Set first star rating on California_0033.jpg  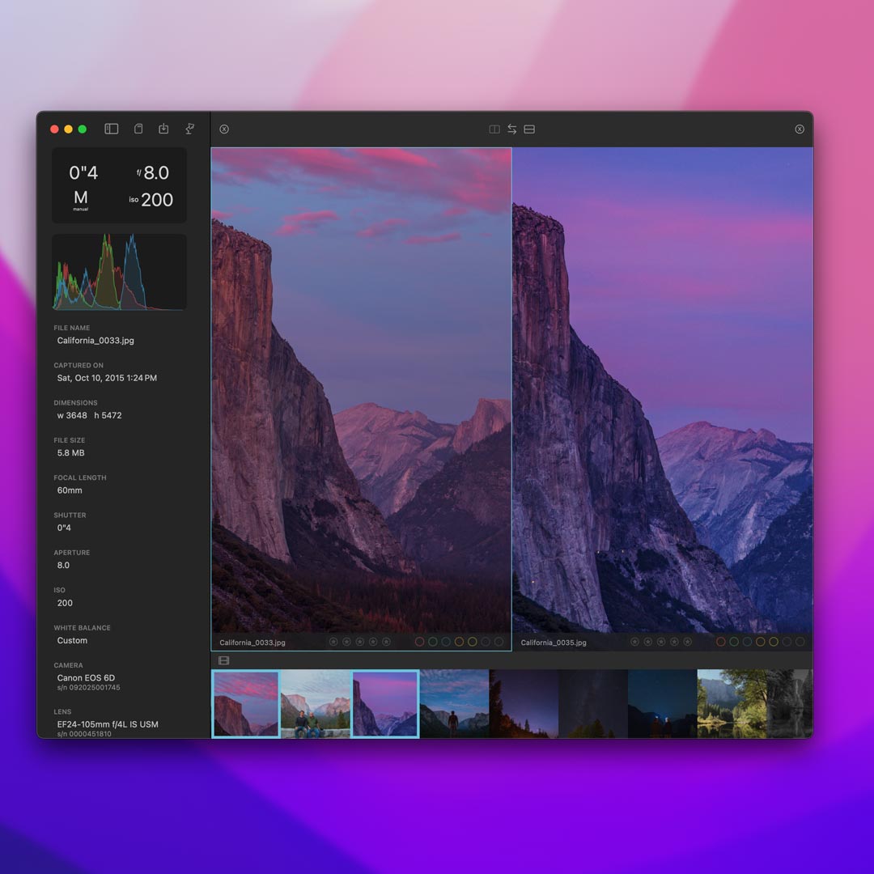pos(333,642)
